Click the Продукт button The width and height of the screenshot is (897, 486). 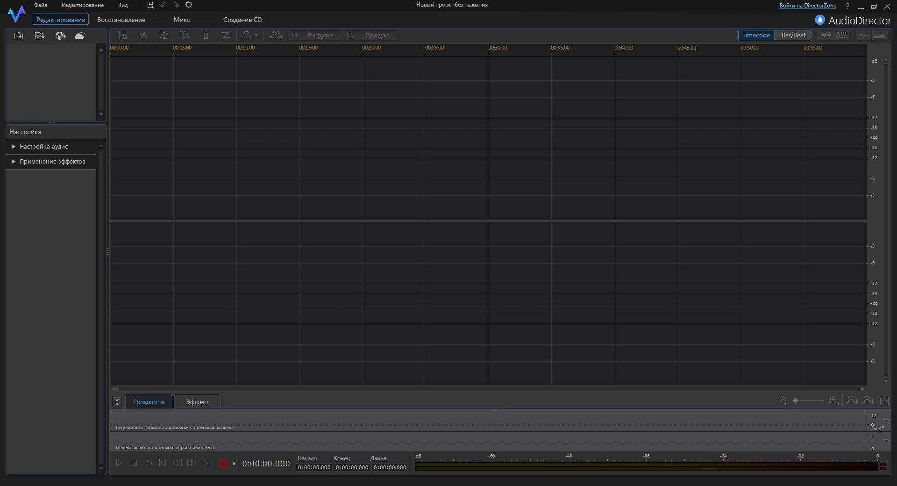coord(370,35)
